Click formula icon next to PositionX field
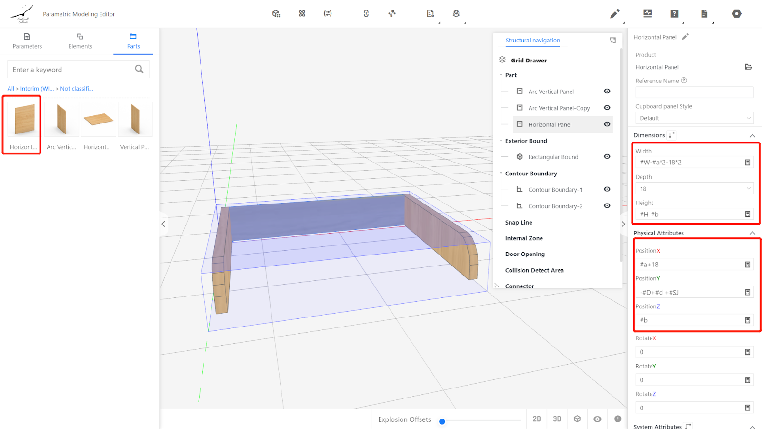Viewport: 762px width, 429px height. [747, 265]
